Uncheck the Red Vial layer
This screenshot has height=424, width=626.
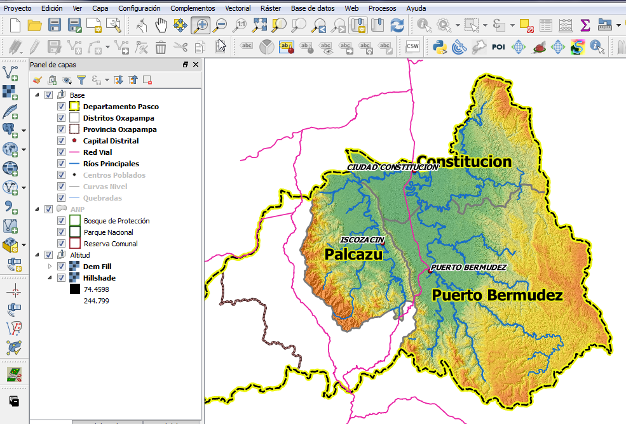click(x=61, y=152)
